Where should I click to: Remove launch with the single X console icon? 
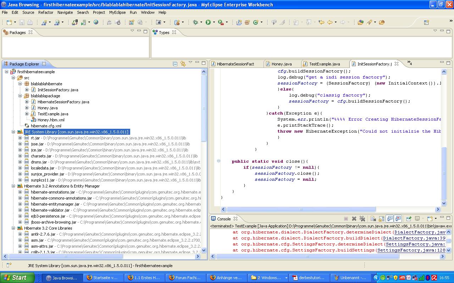point(354,219)
